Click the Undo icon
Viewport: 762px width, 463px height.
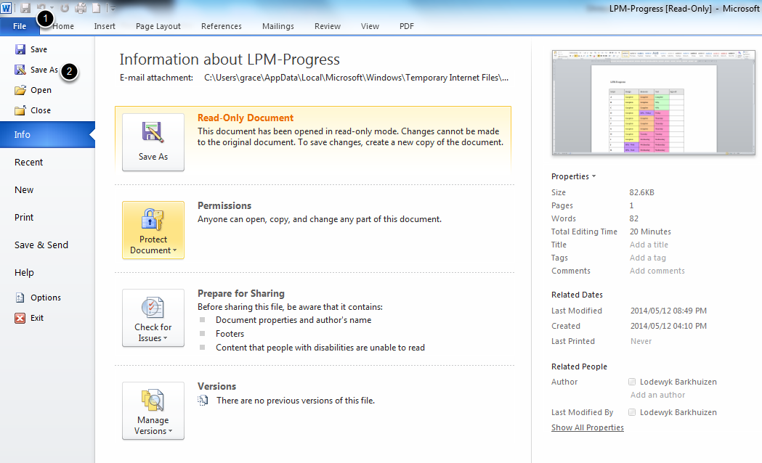tap(40, 7)
